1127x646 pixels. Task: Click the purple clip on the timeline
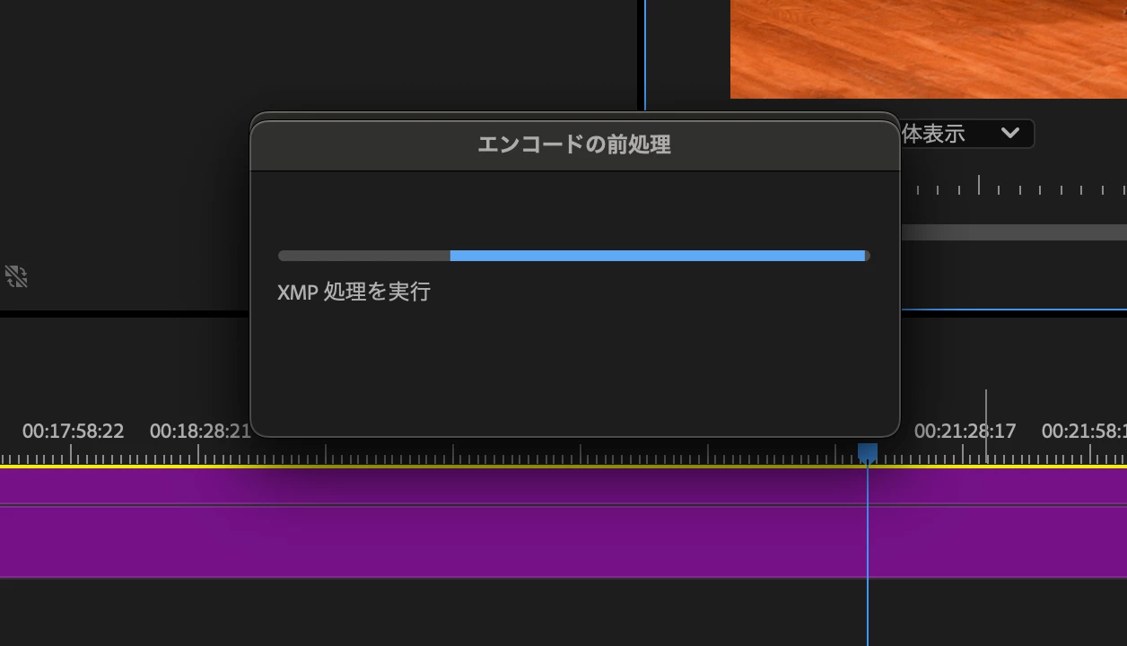click(x=563, y=486)
